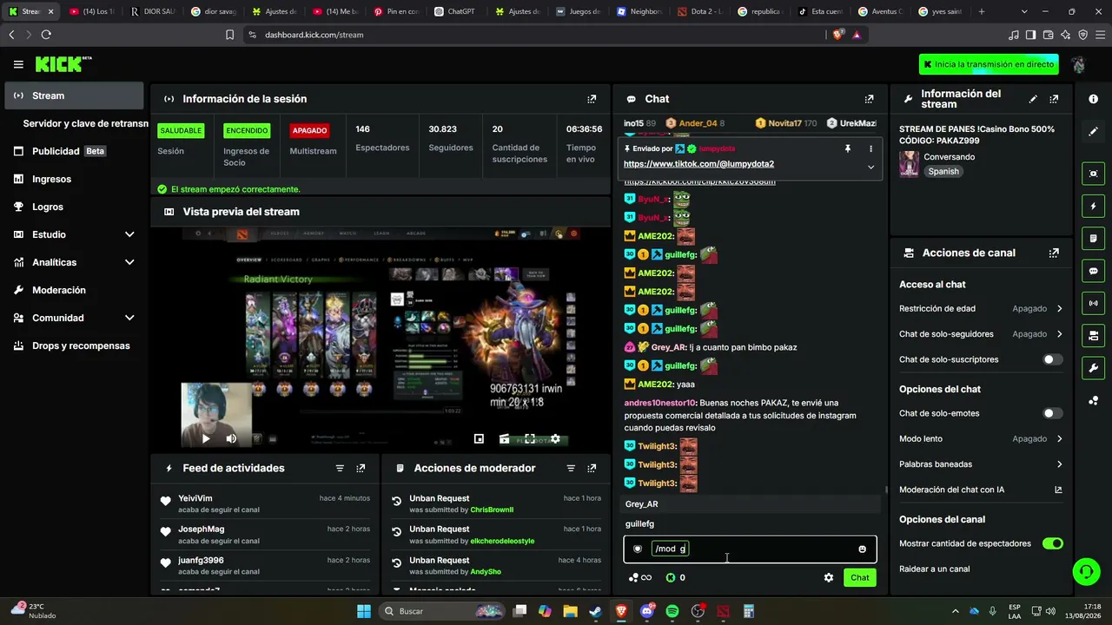
Task: Open the emoji picker in chat input
Action: pyautogui.click(x=862, y=549)
